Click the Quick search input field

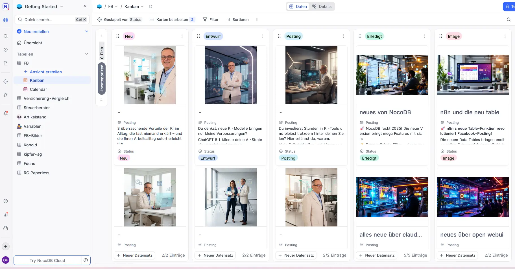click(x=48, y=19)
